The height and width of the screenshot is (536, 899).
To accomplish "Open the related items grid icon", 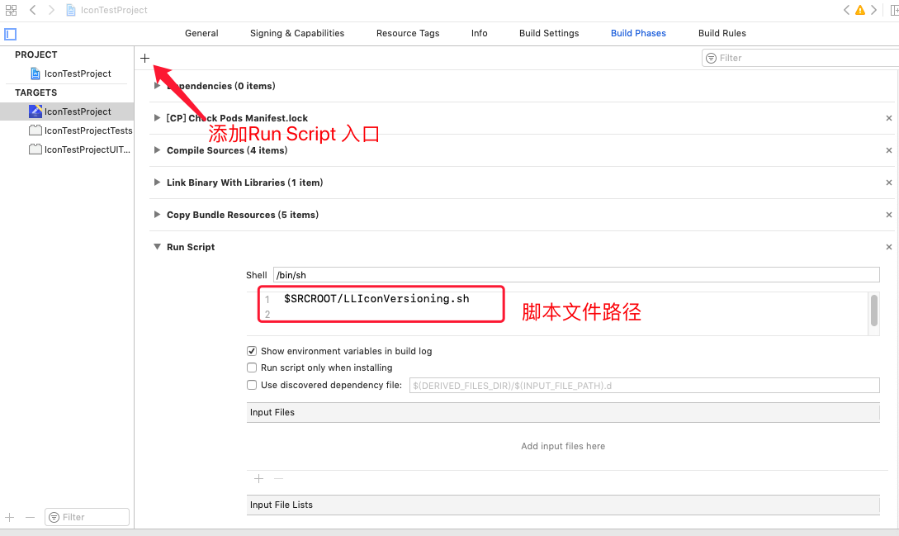I will pos(11,10).
